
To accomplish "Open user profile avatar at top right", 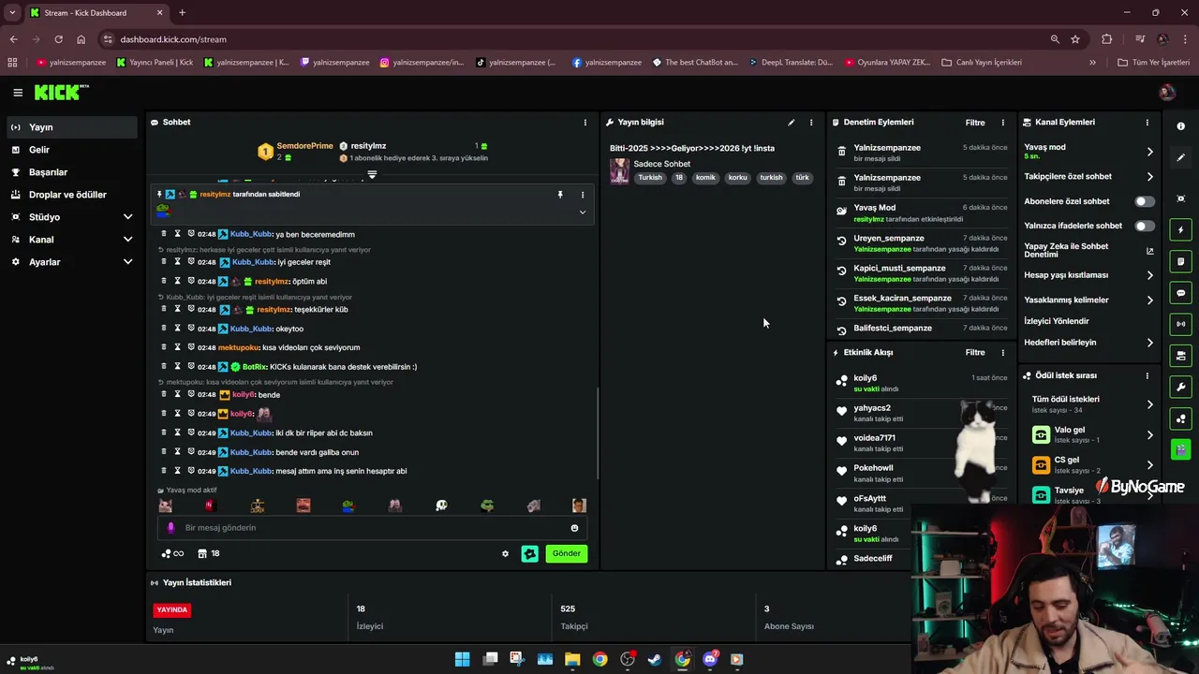I will [1166, 93].
